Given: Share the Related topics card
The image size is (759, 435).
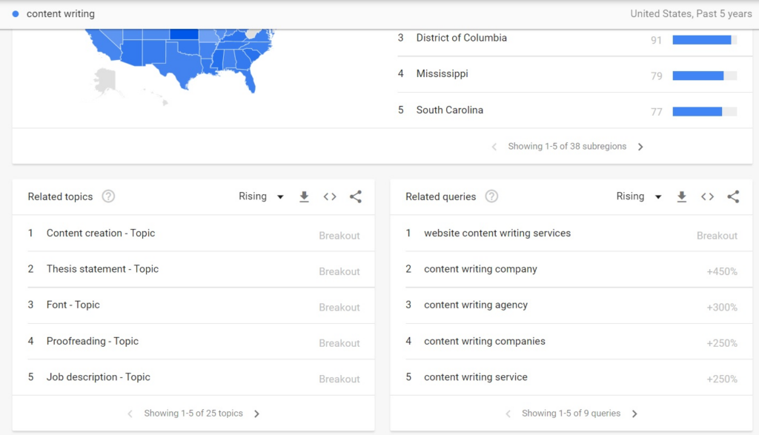Looking at the screenshot, I should 356,197.
